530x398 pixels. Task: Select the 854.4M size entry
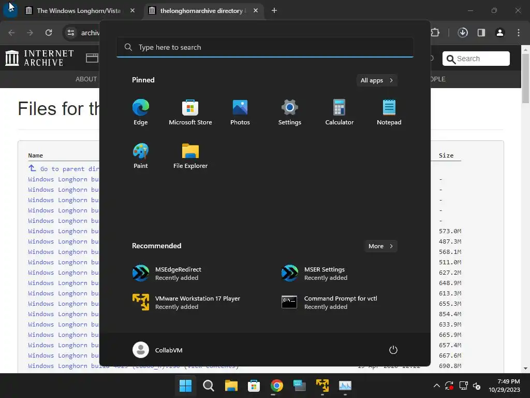click(x=450, y=314)
